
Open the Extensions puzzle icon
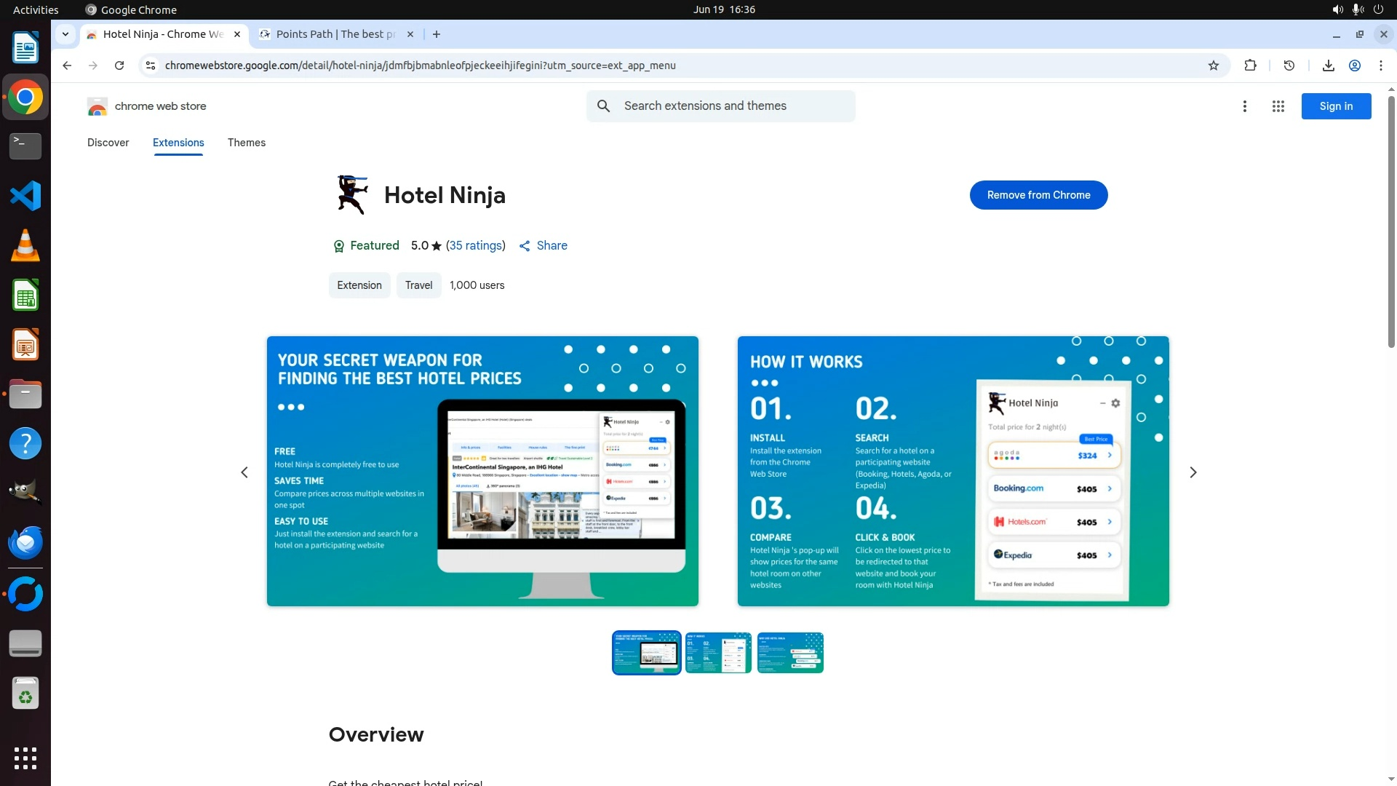1250,65
